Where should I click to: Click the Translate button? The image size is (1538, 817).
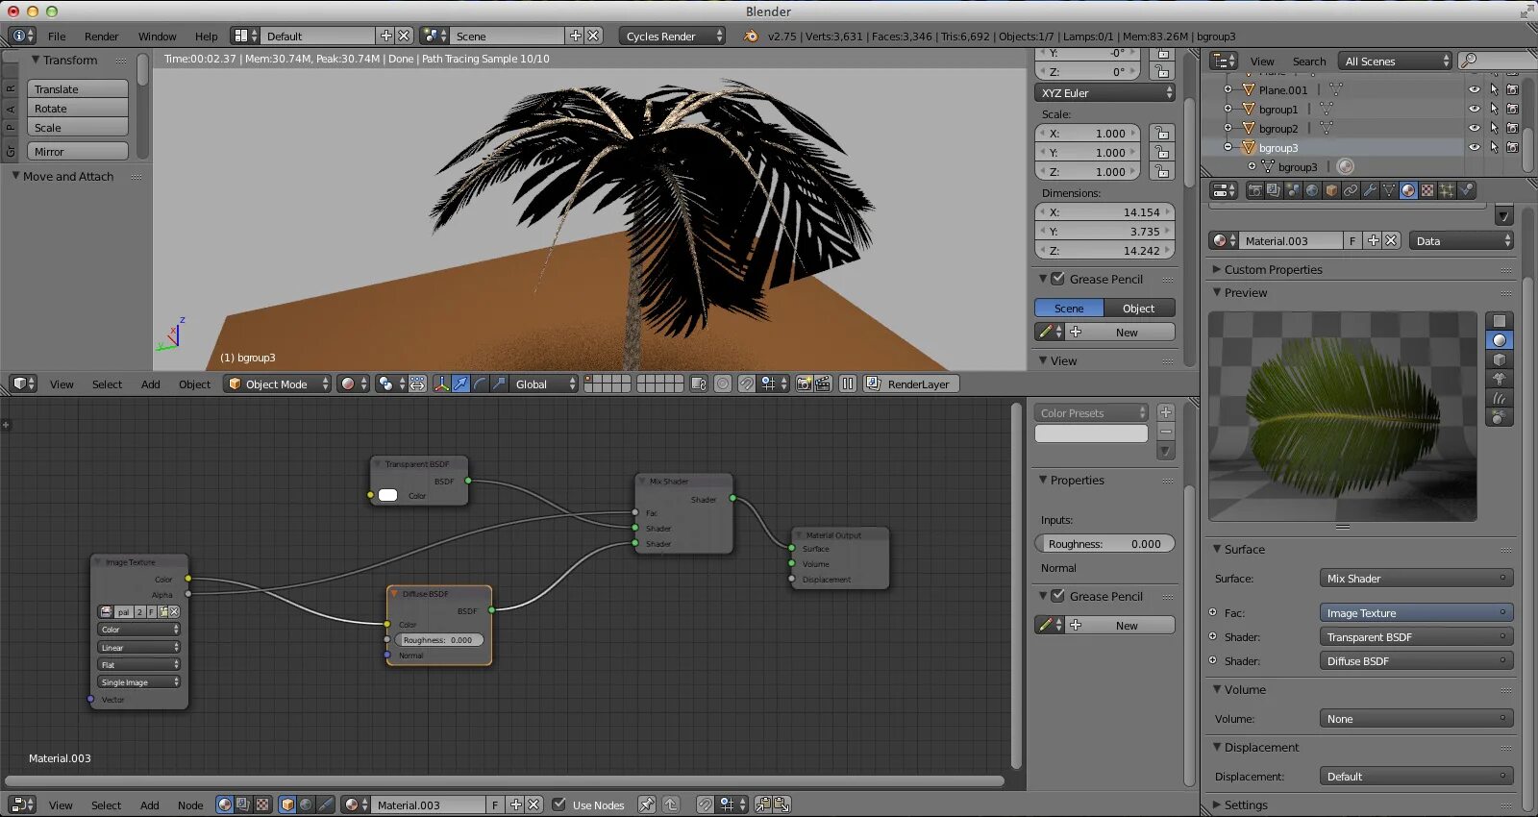pos(78,89)
